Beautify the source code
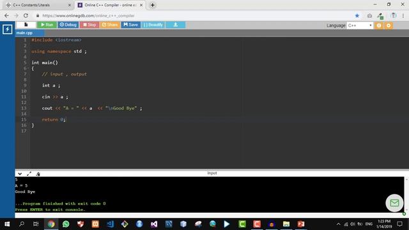 click(x=153, y=25)
